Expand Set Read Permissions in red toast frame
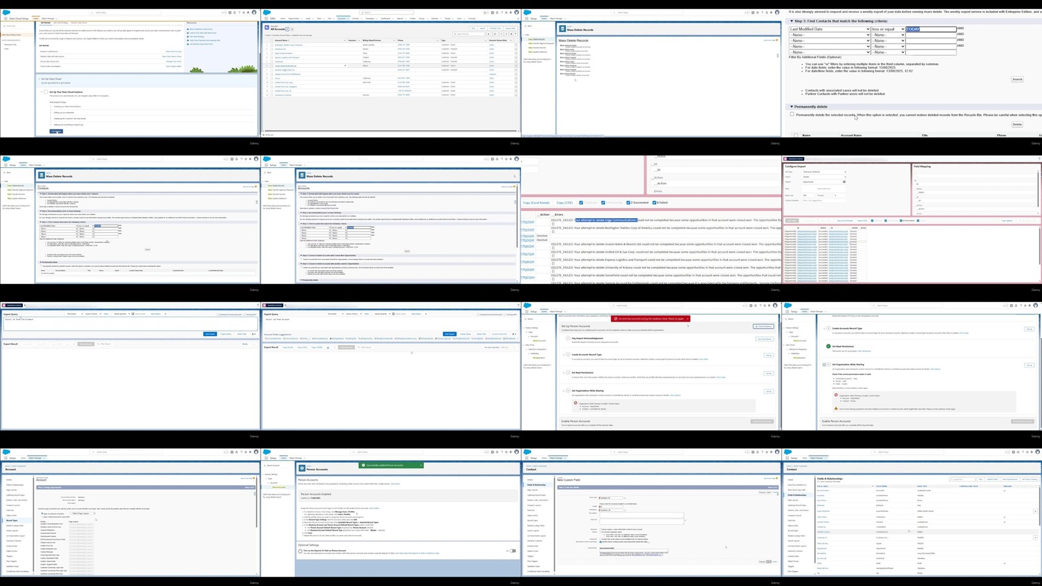Screen dimensions: 1042x586 click(564, 373)
